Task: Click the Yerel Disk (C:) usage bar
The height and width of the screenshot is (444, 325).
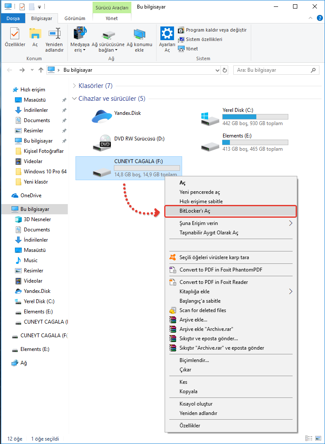Action: click(255, 117)
